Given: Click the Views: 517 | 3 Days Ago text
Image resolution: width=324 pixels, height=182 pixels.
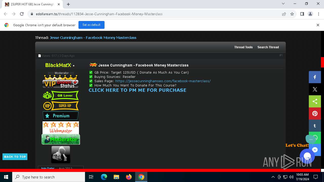Looking at the screenshot, I should 58,56.
